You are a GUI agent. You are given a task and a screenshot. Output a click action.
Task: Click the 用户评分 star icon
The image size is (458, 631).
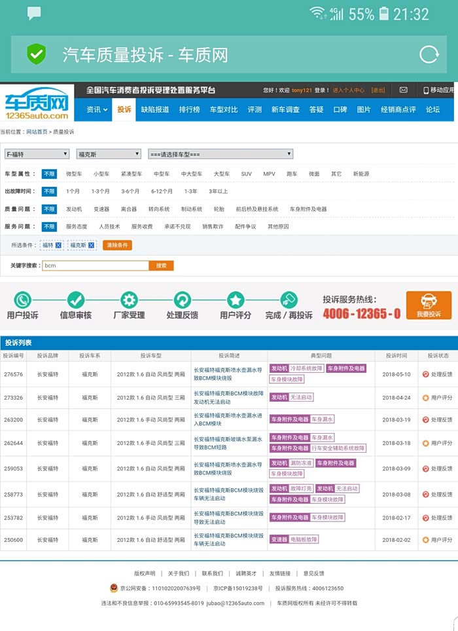236,300
